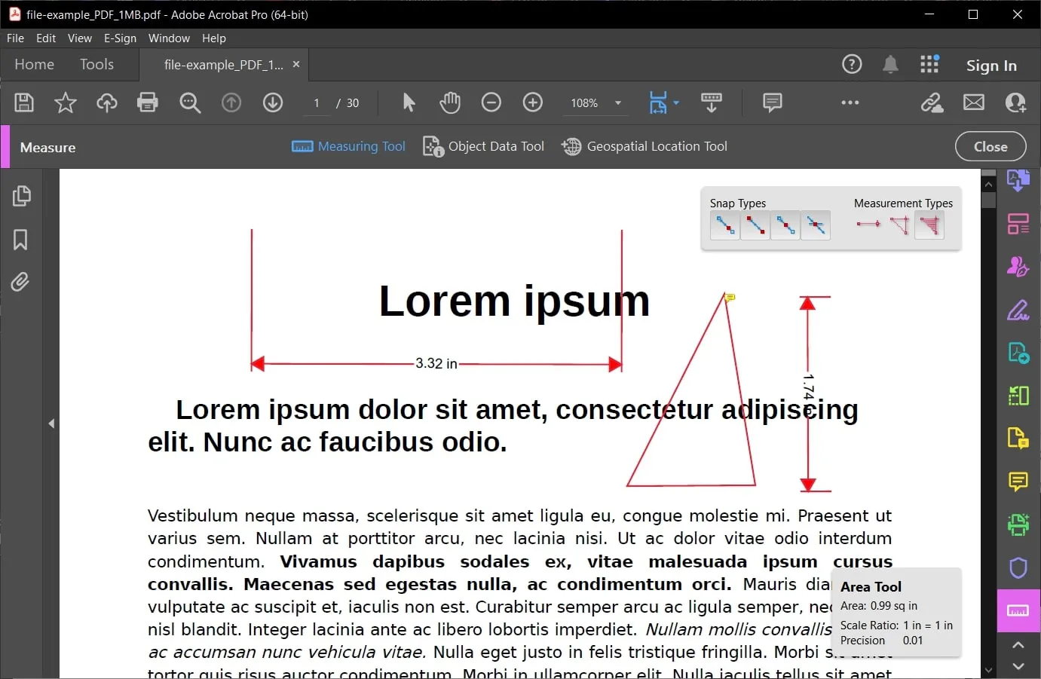Zoom out with minus icon

tap(491, 102)
